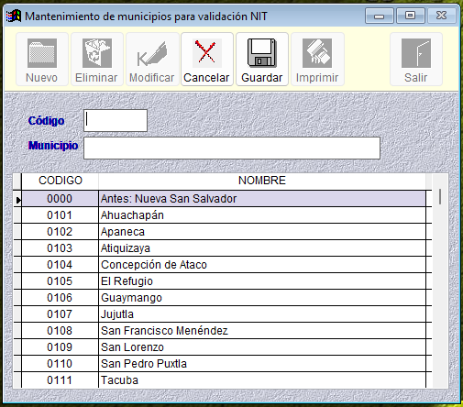Select code cell 0101
Screen dimensions: 463x407
click(60, 215)
